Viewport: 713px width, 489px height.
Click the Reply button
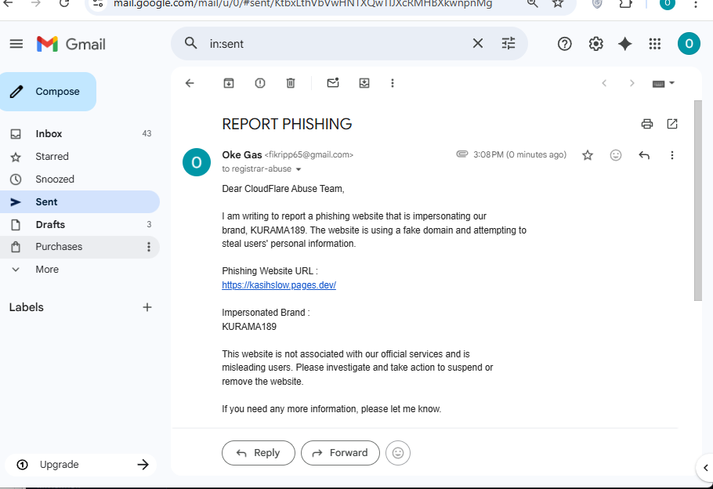click(x=259, y=453)
